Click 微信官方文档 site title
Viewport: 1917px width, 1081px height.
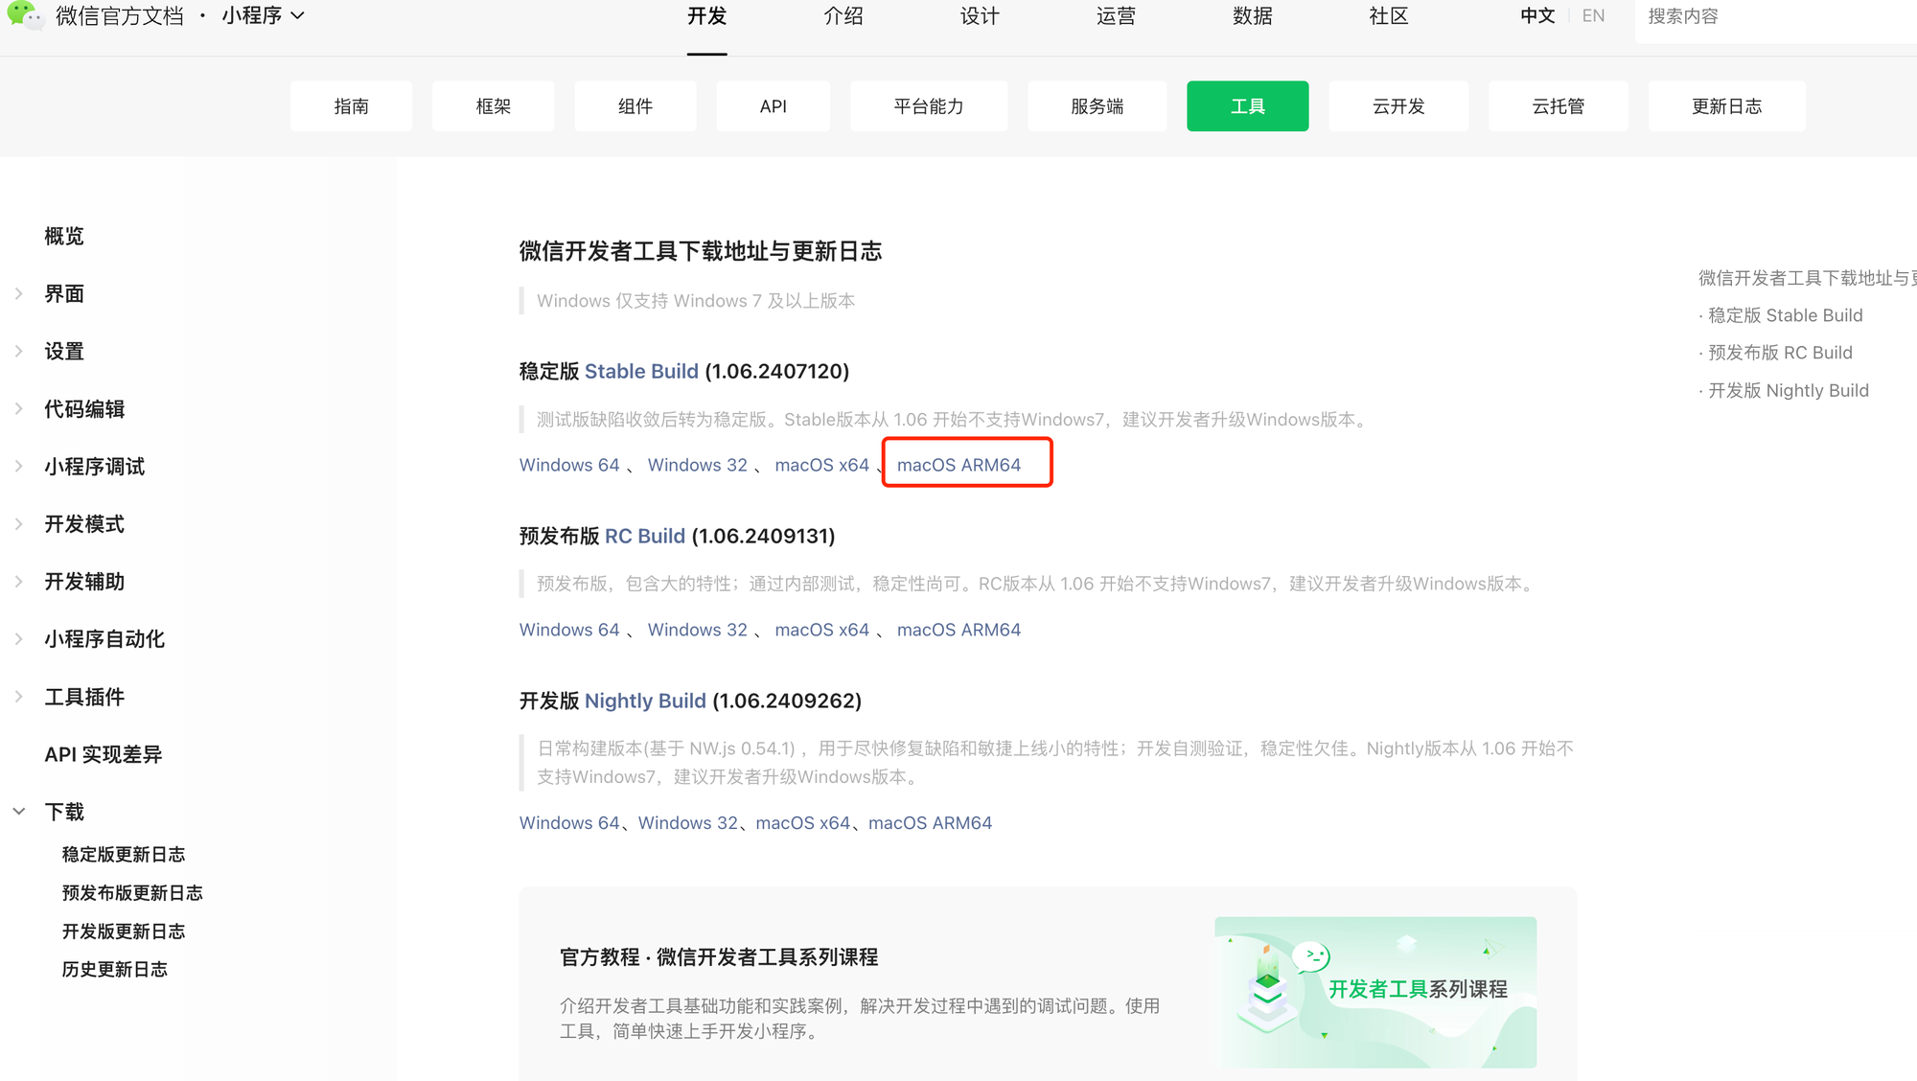(120, 15)
